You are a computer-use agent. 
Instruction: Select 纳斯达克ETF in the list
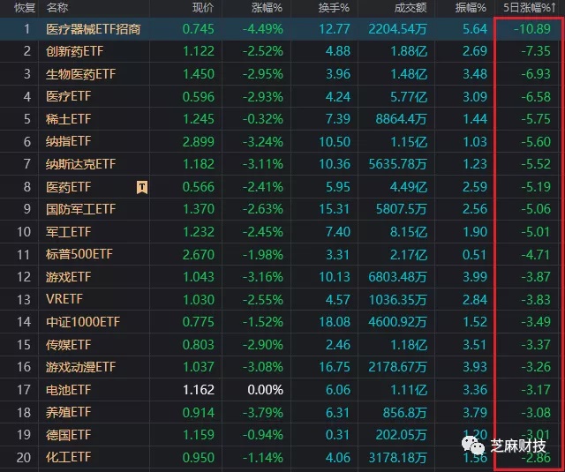coord(80,164)
